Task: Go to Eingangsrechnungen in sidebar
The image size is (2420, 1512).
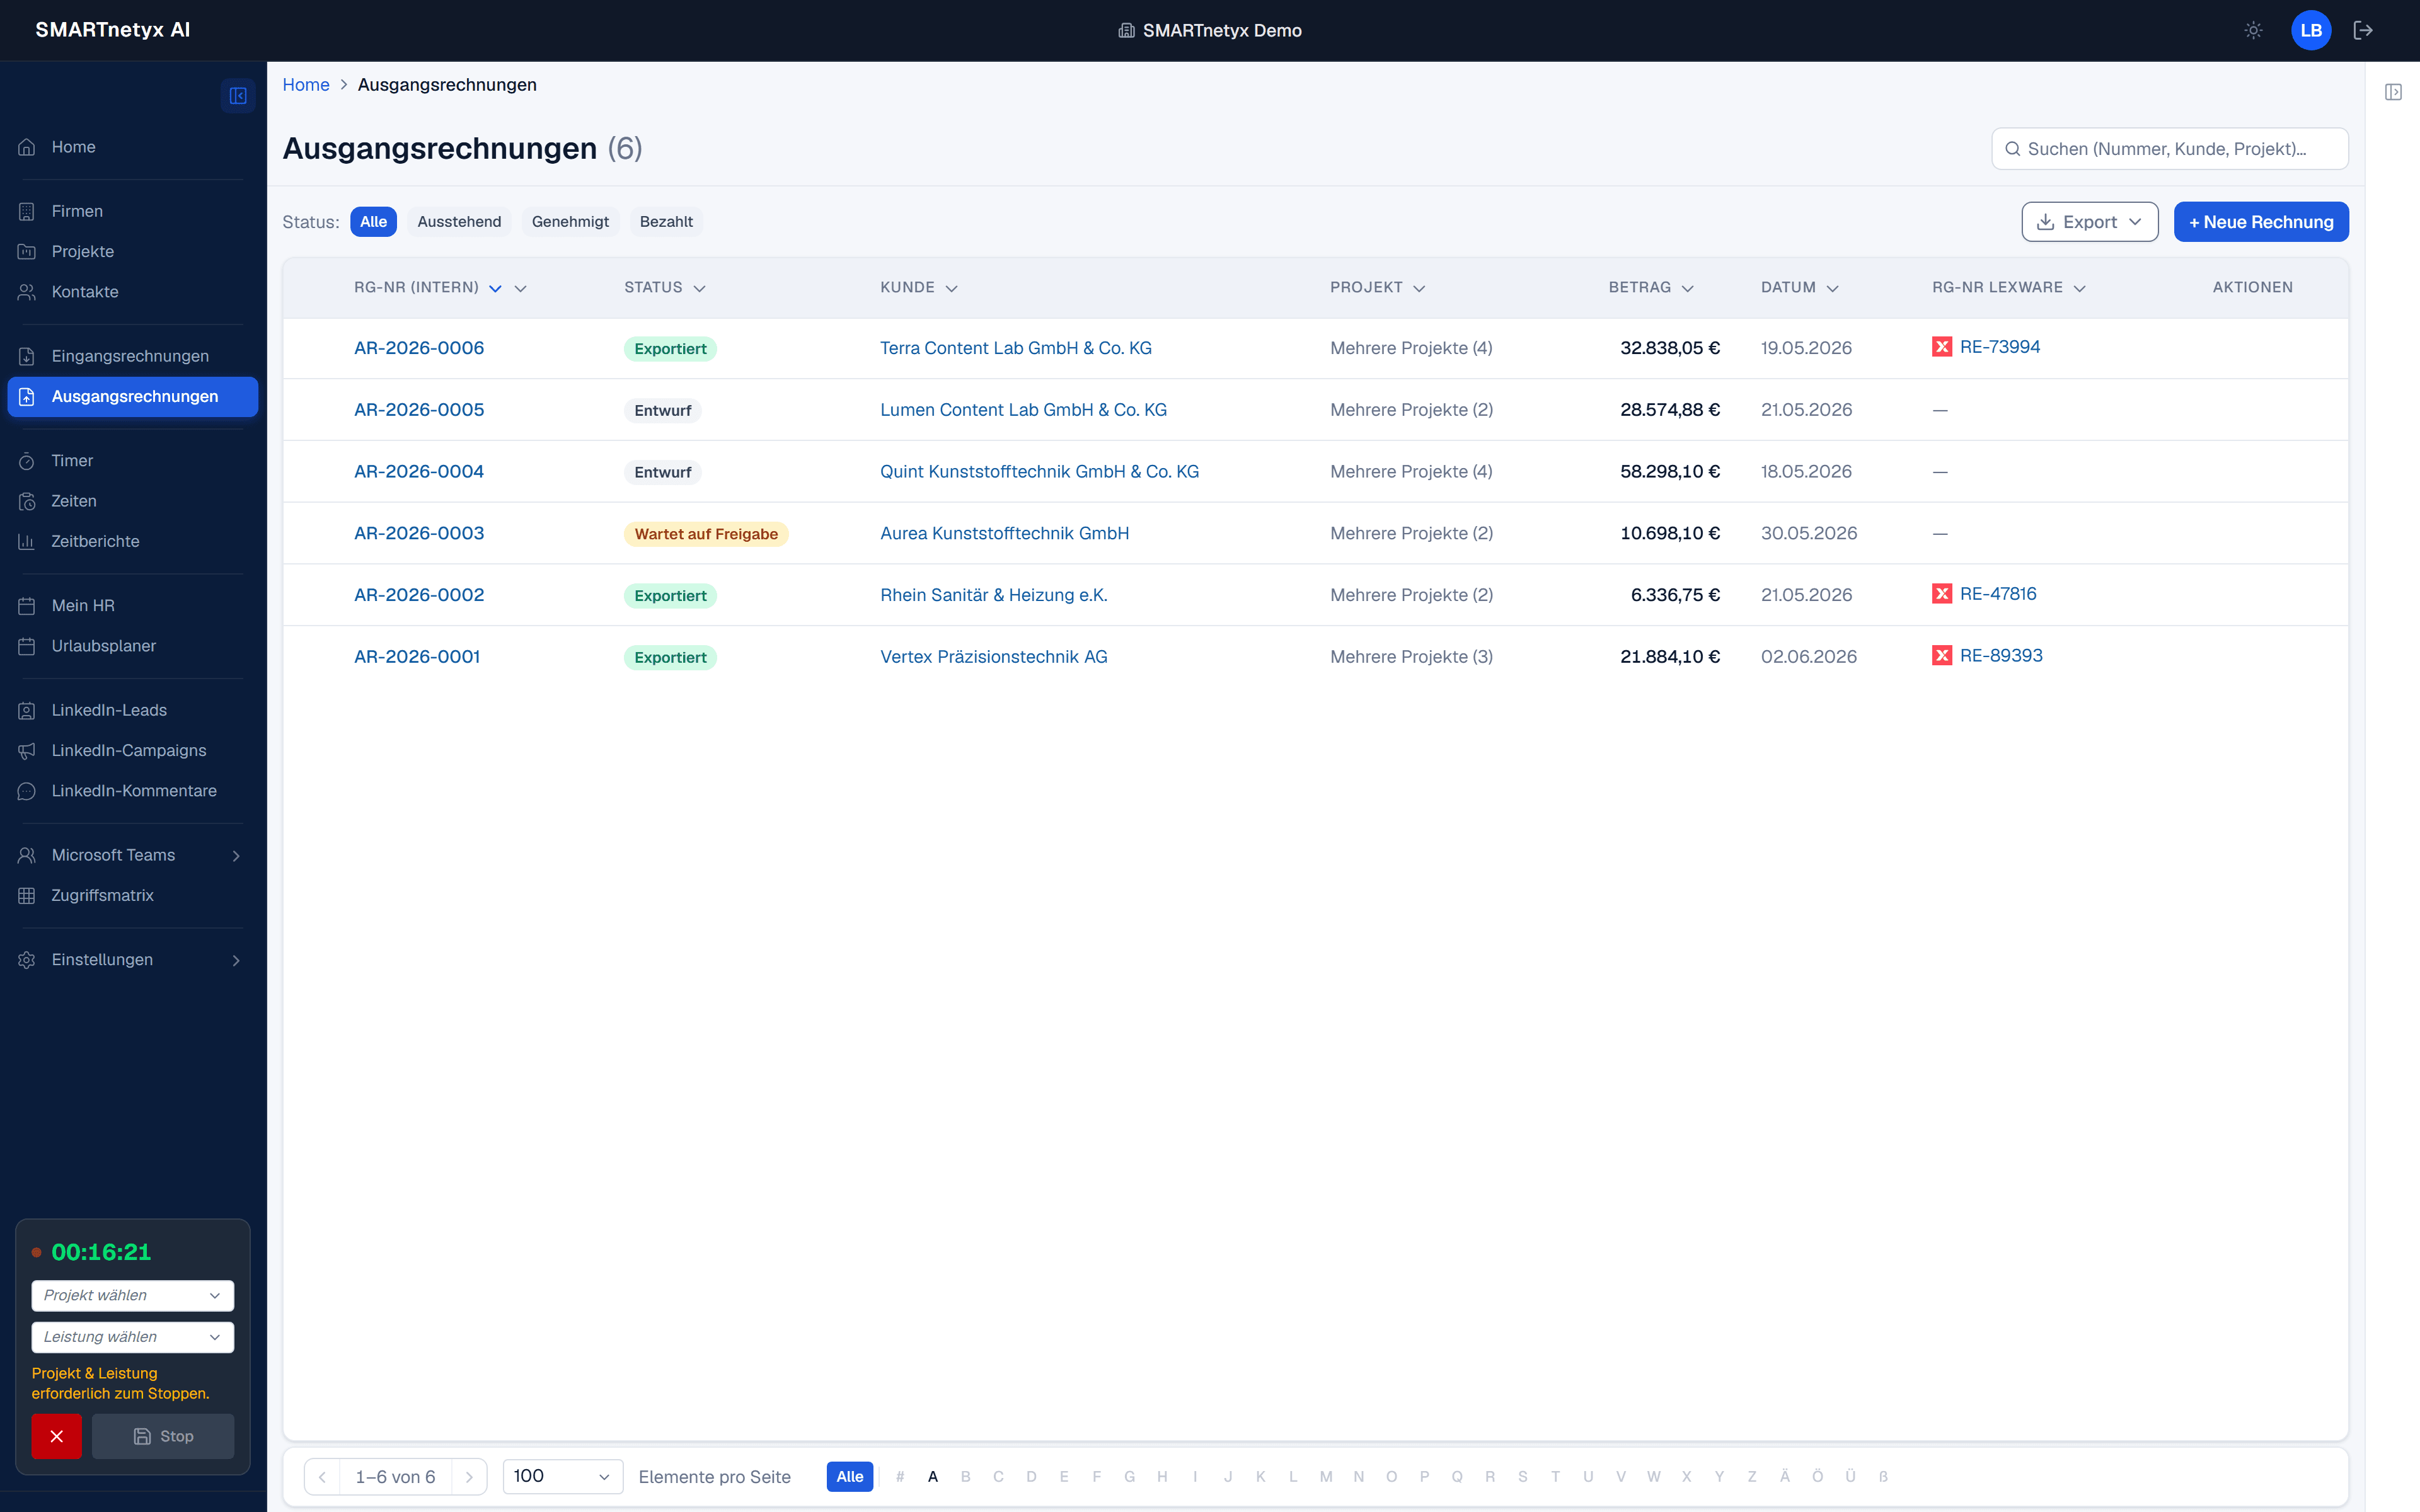Action: click(132, 356)
